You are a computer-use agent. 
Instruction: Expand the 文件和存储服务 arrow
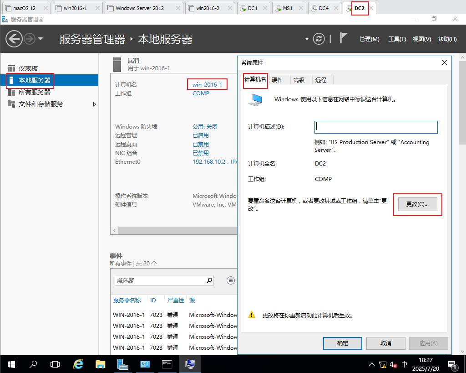[x=95, y=104]
